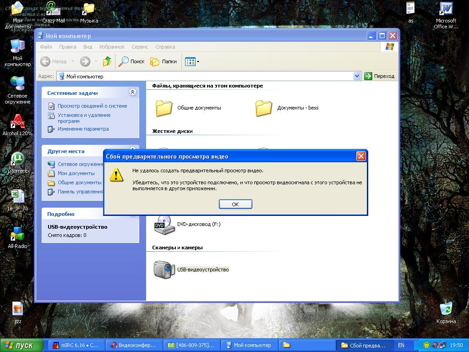Collapse the Системные задачи panel
The width and height of the screenshot is (469, 352).
[133, 92]
